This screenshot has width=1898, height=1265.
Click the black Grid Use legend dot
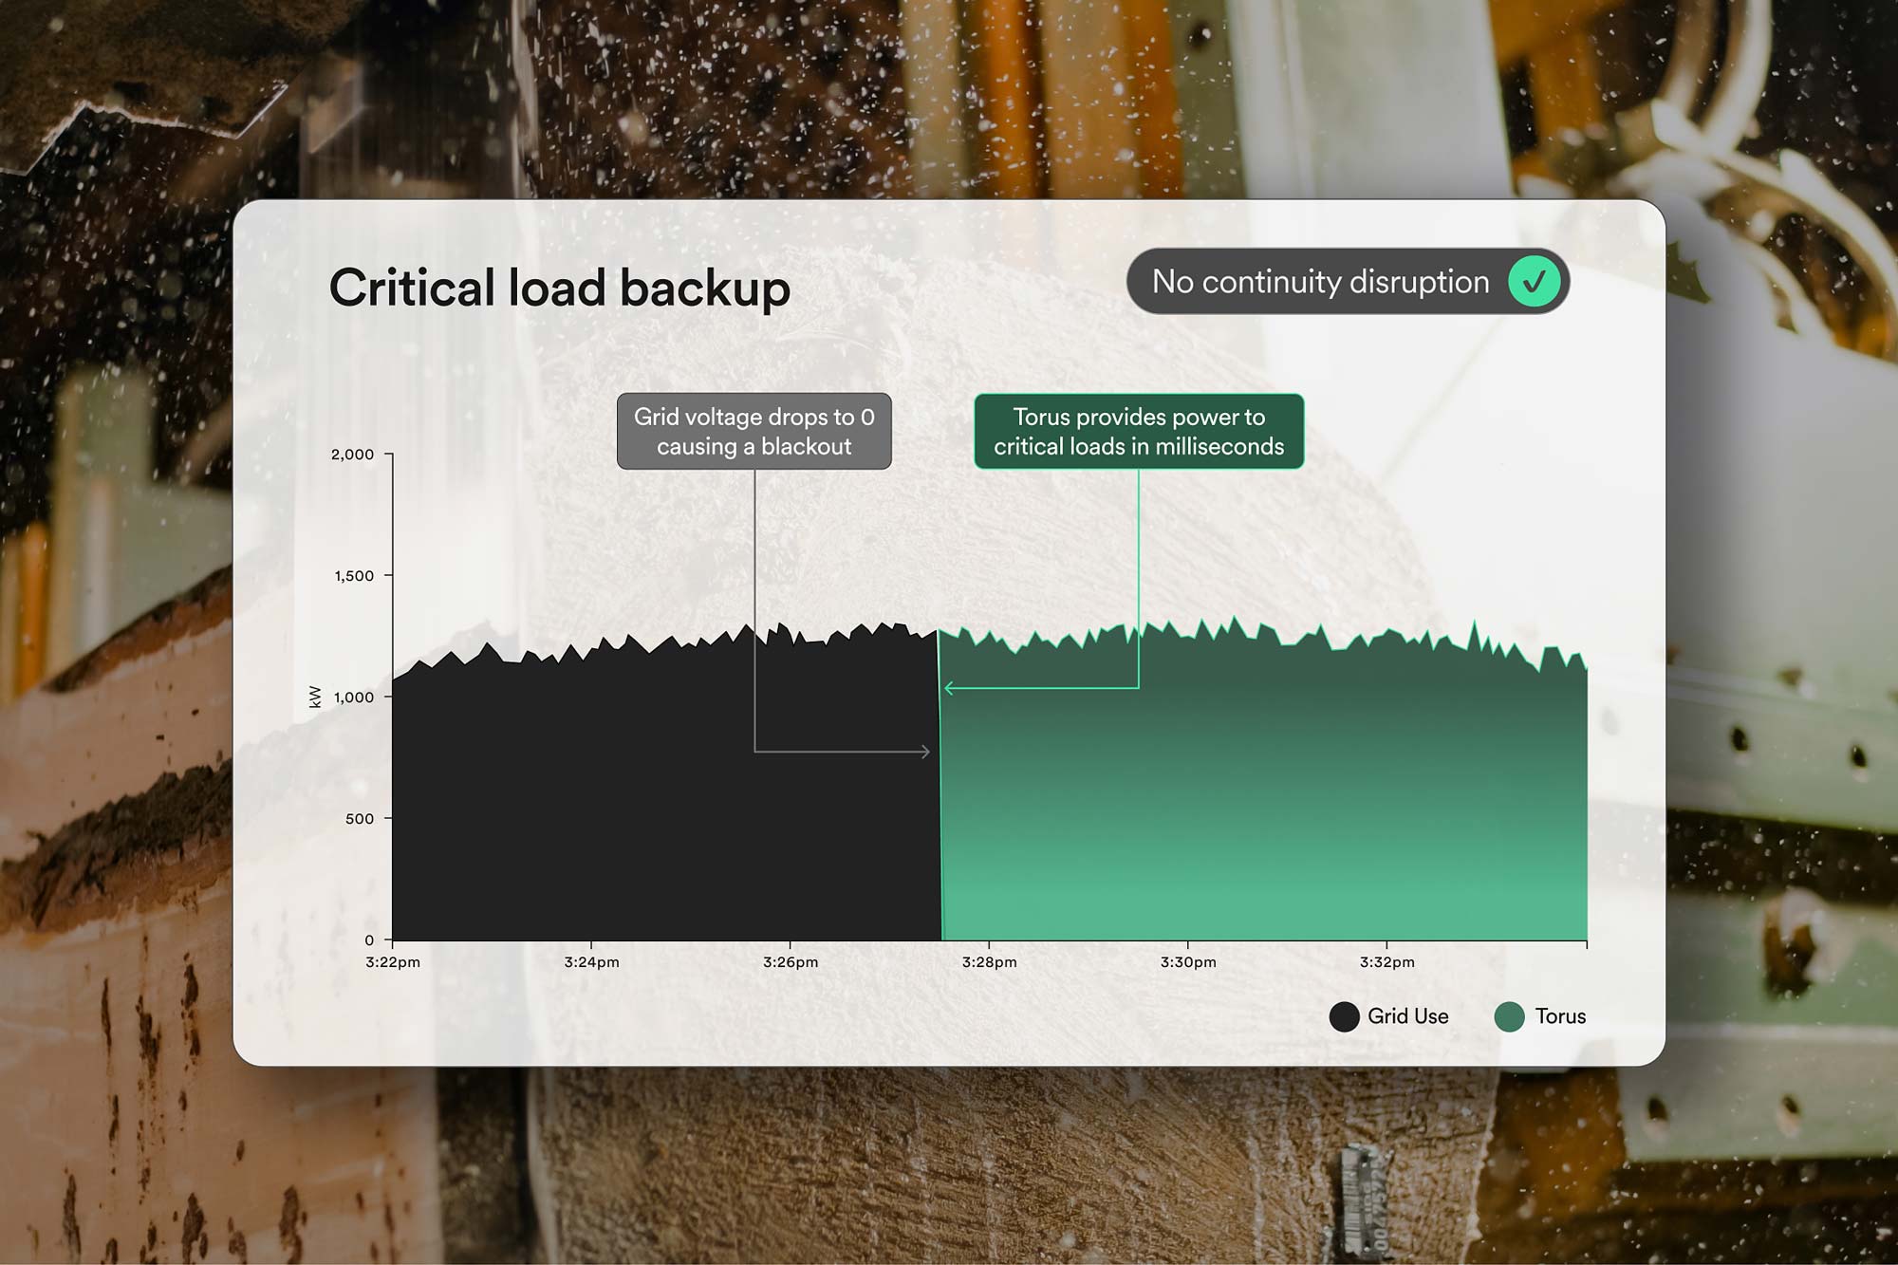(x=1344, y=1016)
